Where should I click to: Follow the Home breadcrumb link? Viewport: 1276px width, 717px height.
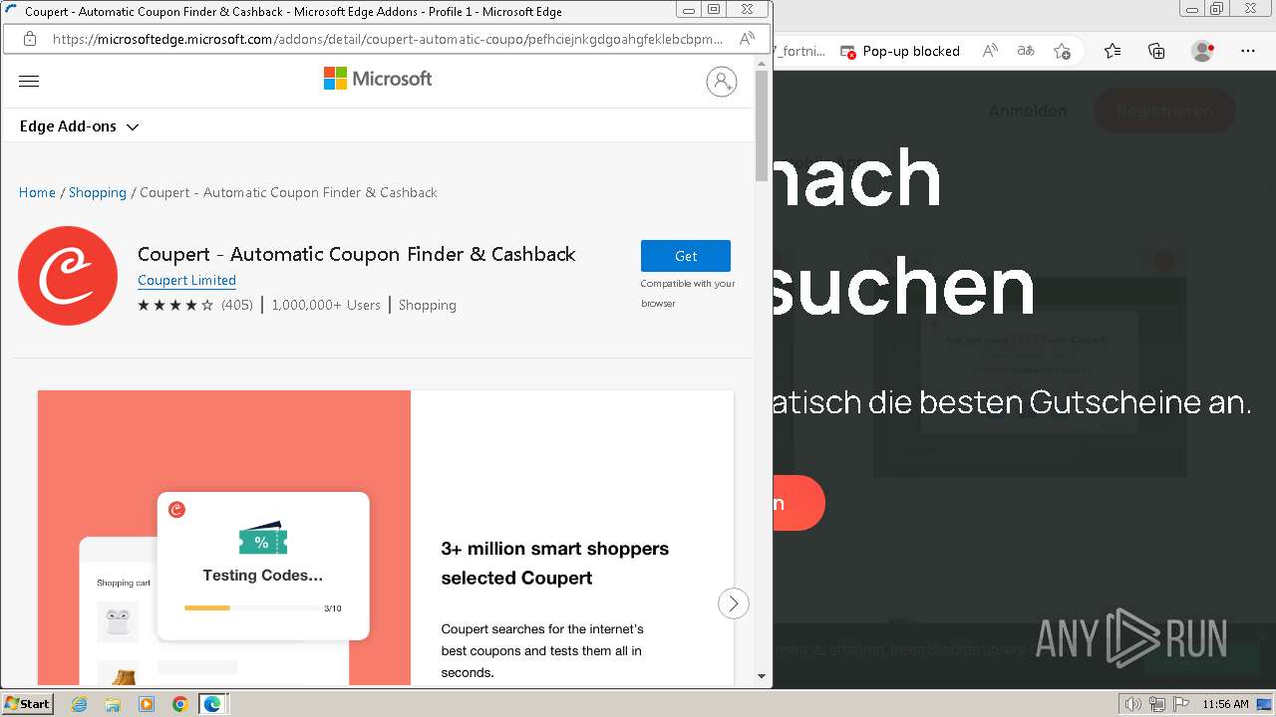[37, 192]
